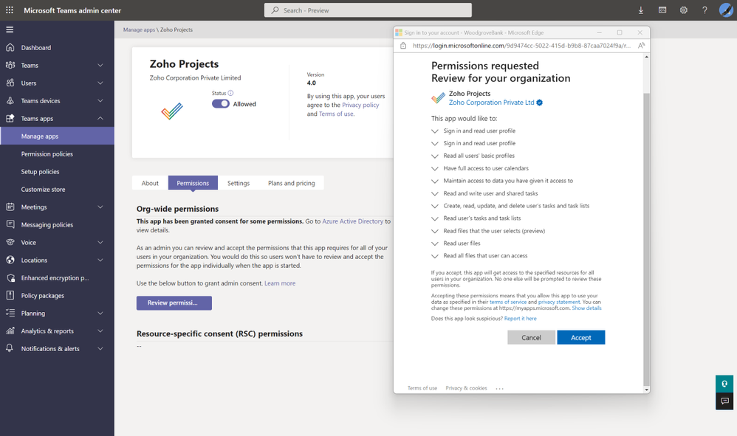This screenshot has width=737, height=436.
Task: Click the Policy packages icon
Action: coord(10,295)
